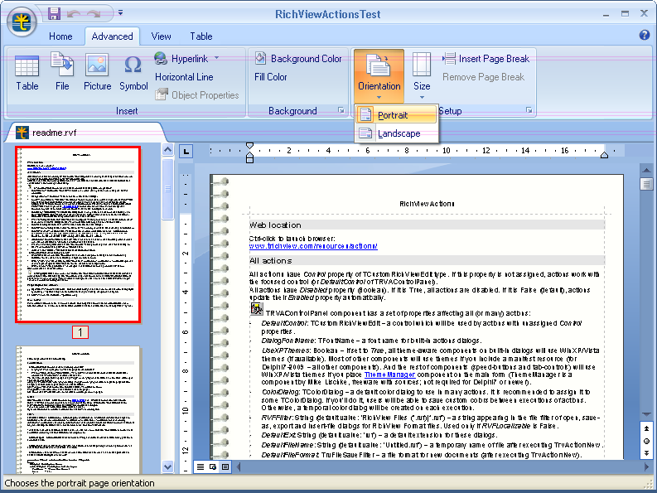Click the Insert File icon
The width and height of the screenshot is (657, 493).
62,71
